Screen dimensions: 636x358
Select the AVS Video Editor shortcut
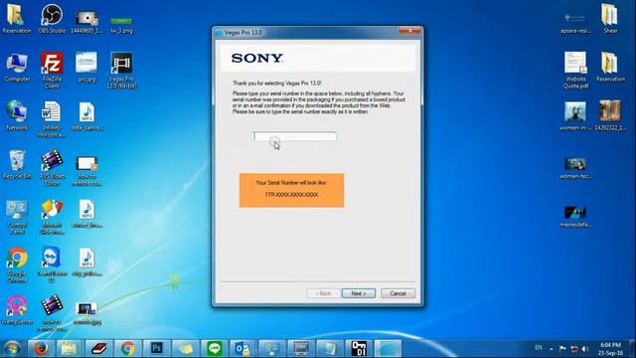[x=52, y=167]
